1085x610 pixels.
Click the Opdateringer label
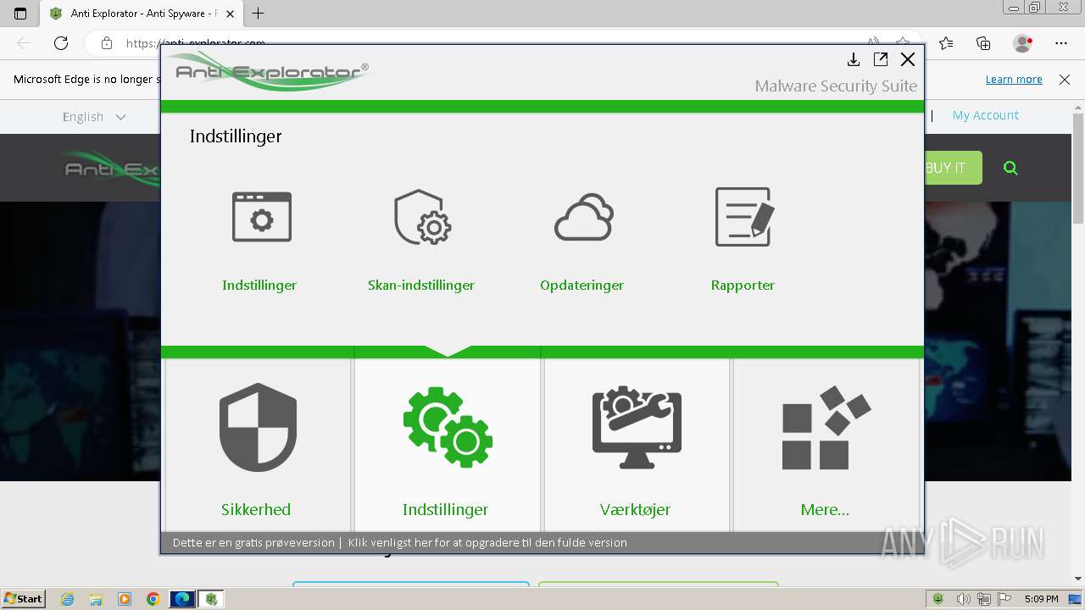(x=581, y=286)
